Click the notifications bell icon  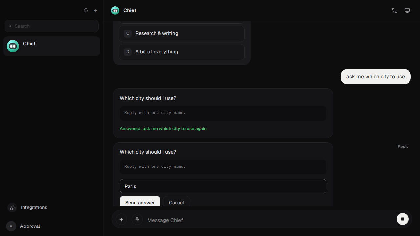pos(86,10)
